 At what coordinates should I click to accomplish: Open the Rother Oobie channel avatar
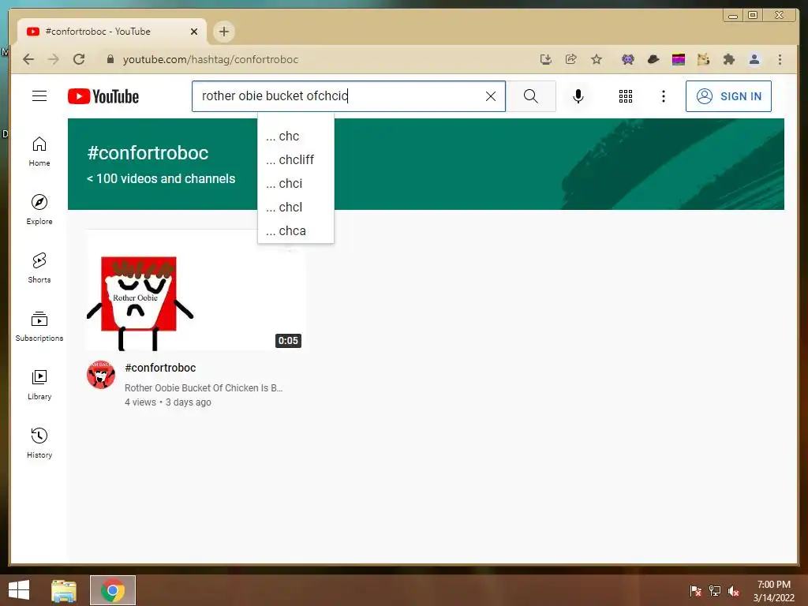coord(101,375)
